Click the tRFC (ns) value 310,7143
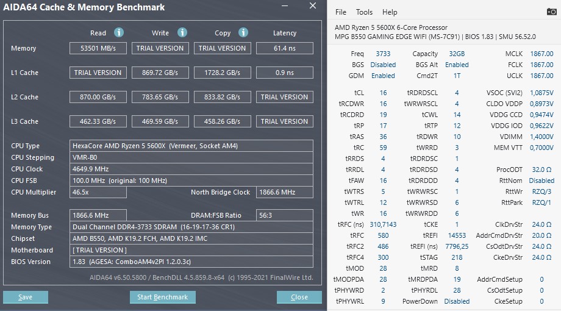This screenshot has height=311, width=561. point(383,225)
